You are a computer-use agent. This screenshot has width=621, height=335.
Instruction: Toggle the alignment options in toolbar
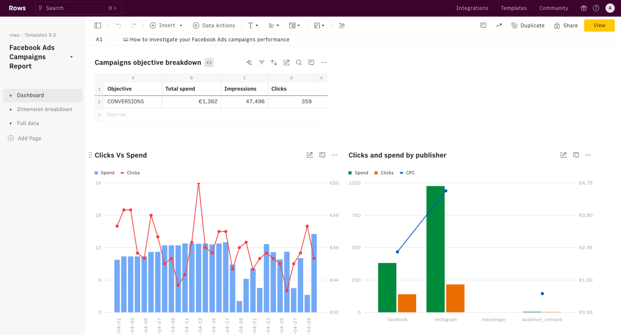click(x=273, y=25)
